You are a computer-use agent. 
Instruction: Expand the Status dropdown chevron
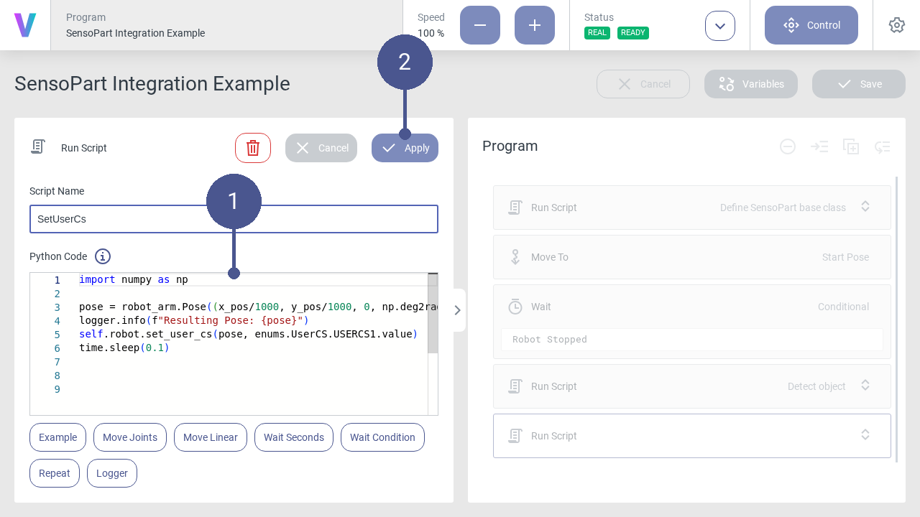(720, 26)
